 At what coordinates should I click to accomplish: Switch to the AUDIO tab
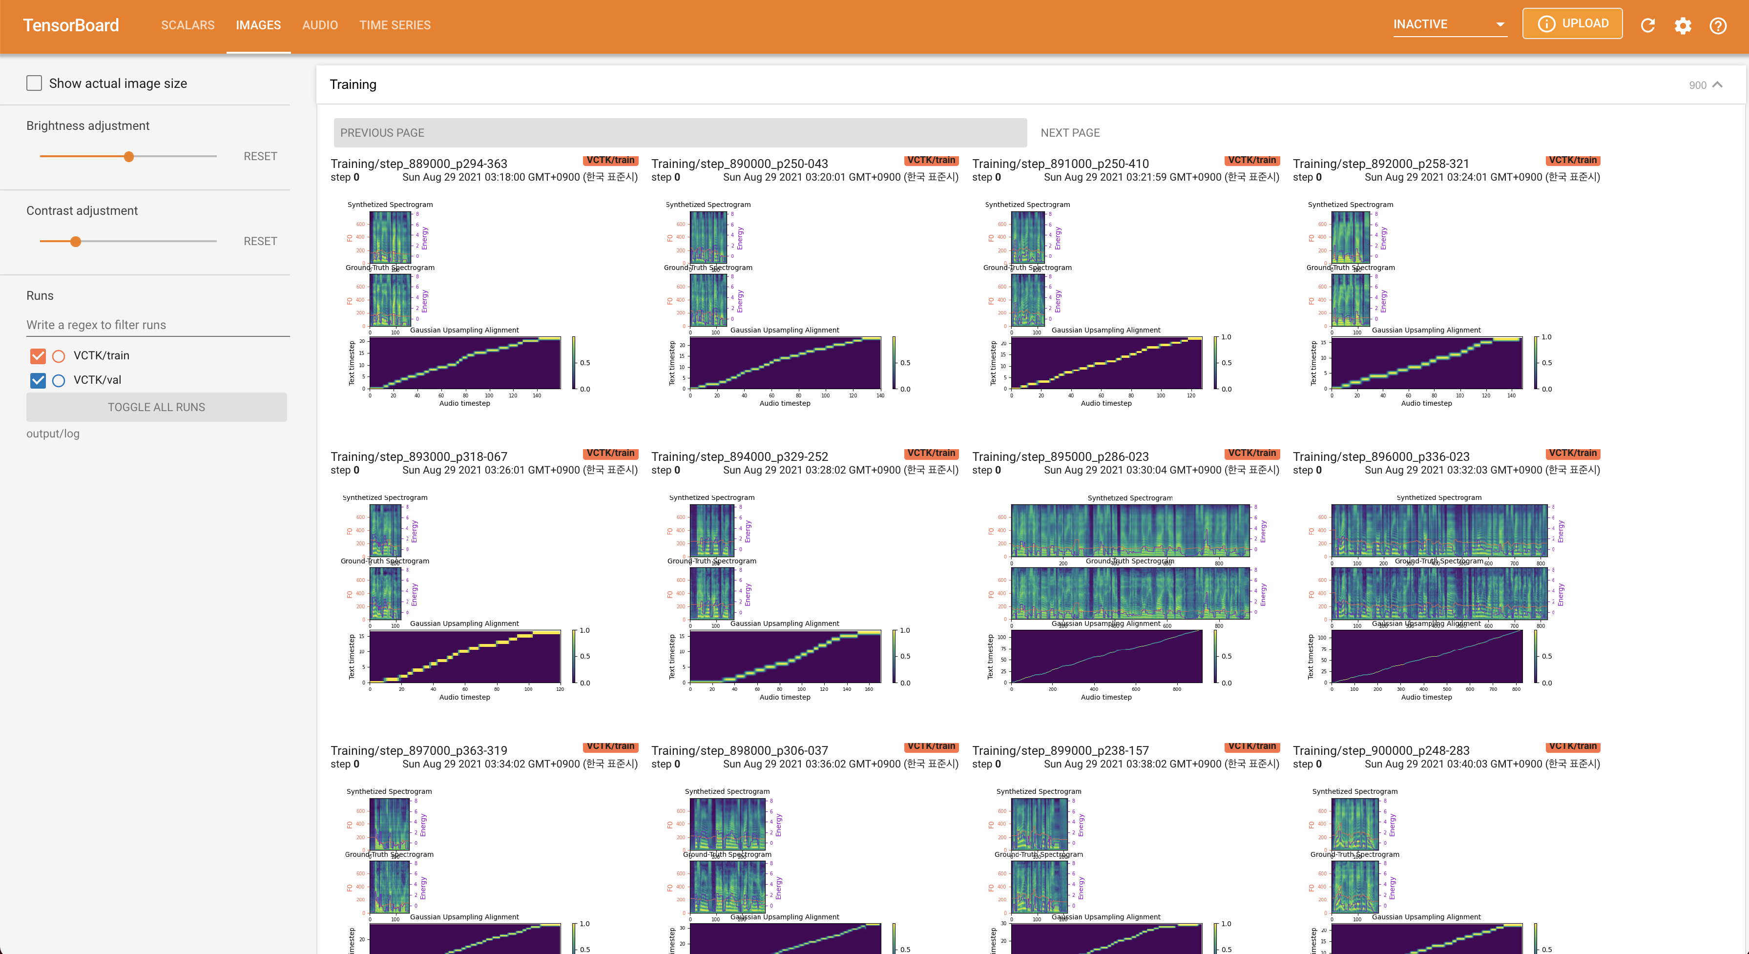pyautogui.click(x=320, y=25)
